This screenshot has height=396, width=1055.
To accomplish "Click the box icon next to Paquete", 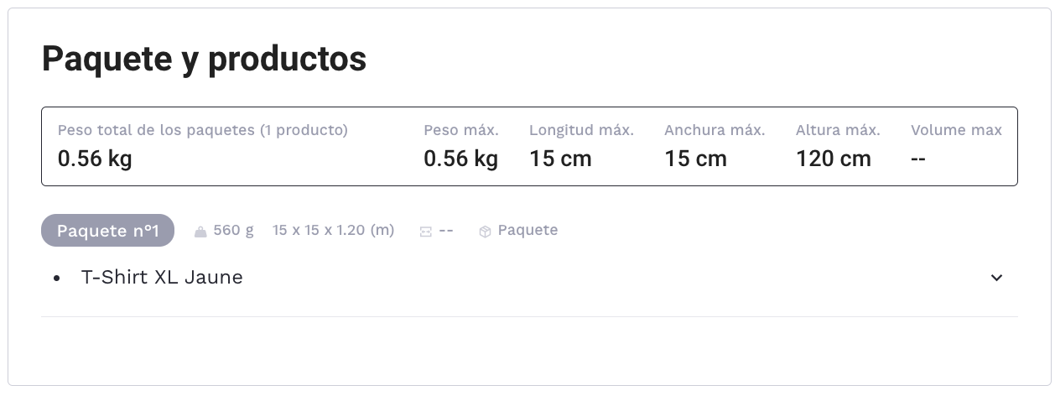I will [x=485, y=232].
